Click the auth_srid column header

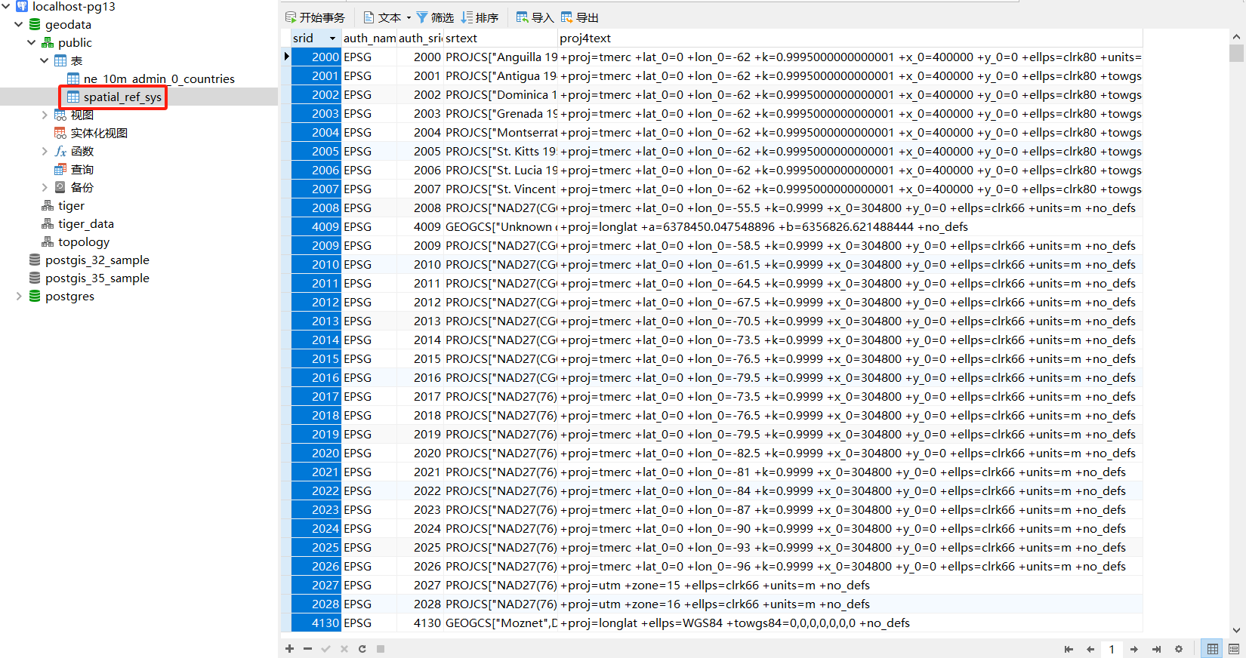421,38
